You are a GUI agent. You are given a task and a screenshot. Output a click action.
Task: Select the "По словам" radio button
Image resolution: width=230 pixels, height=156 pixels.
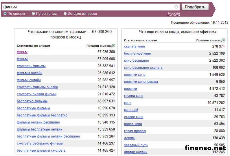5,14
